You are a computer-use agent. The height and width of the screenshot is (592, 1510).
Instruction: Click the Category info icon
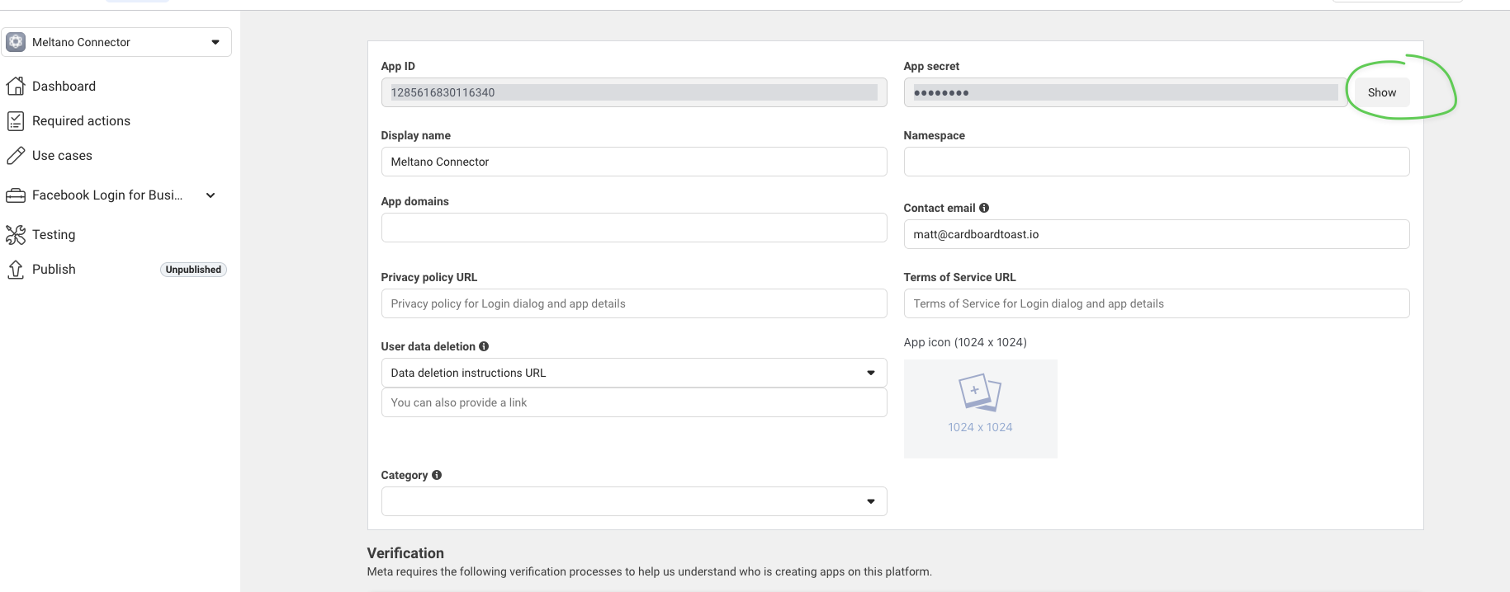(x=437, y=475)
